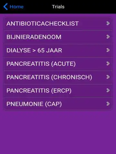Click the chevron beside ANTIBIOTICACHECKLIST
Viewport: 116px width, 154px height.
click(x=108, y=23)
